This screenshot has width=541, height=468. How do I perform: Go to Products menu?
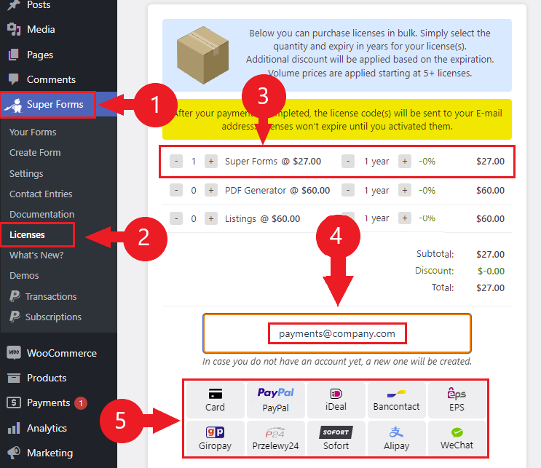click(x=47, y=378)
